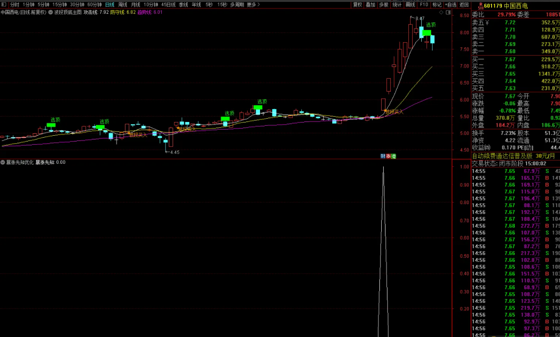The image size is (560, 337).
Task: Open the 统计 statistics button
Action: point(397,5)
